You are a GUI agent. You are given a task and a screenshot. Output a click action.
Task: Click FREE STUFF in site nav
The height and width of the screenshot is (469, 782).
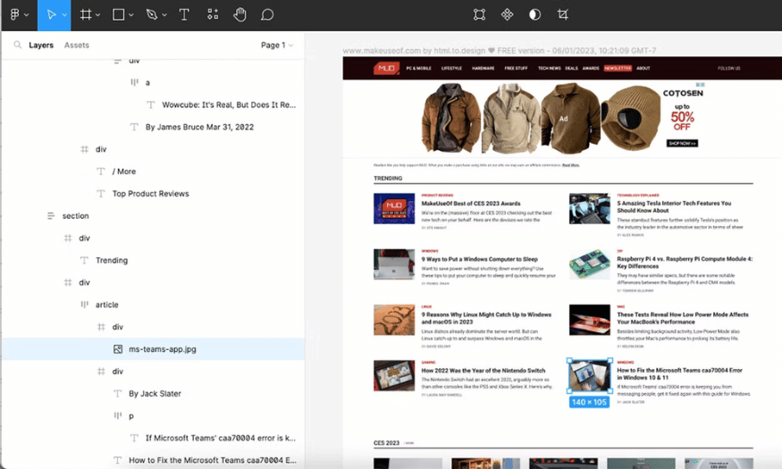click(x=517, y=68)
